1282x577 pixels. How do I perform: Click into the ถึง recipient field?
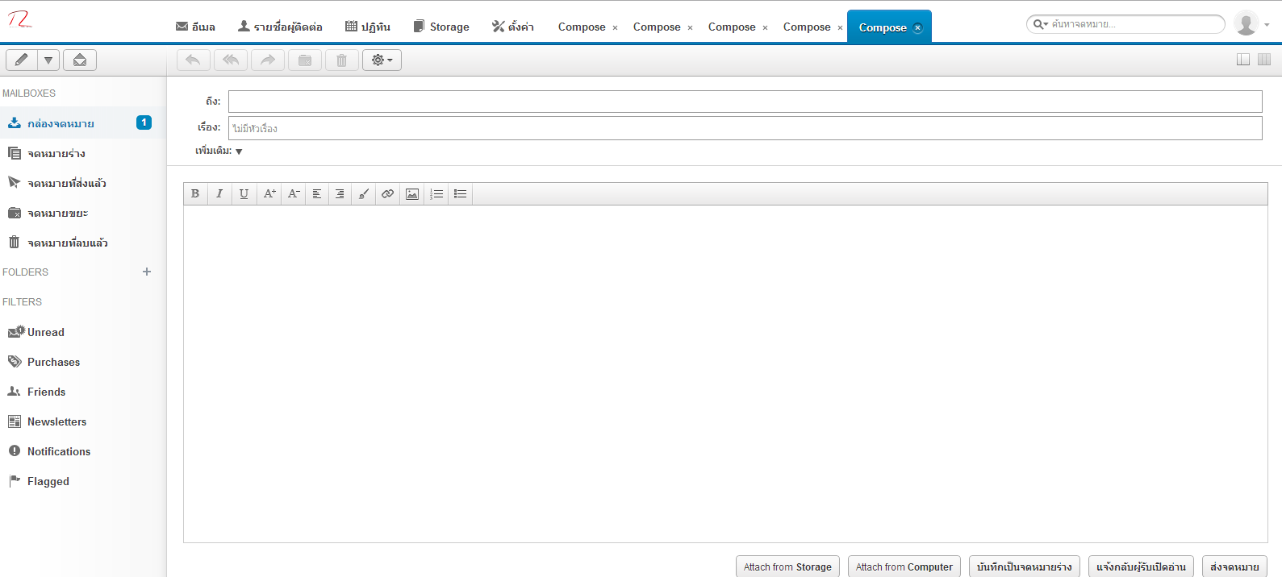click(x=745, y=102)
